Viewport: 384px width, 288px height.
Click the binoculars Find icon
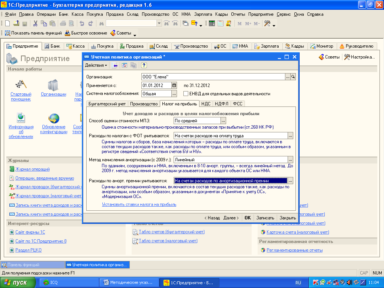click(101, 24)
